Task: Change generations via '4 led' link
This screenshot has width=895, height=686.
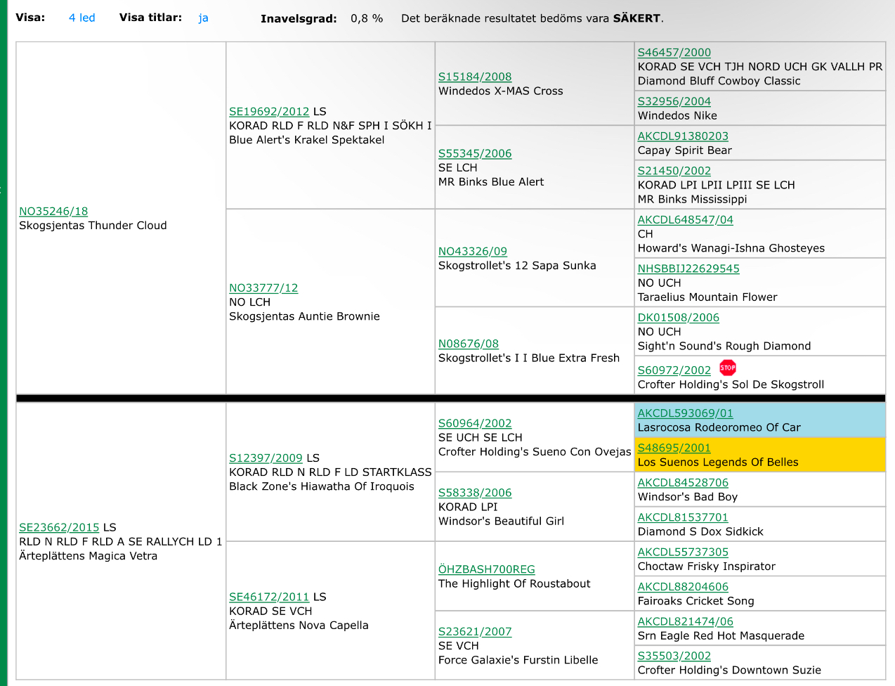Action: (x=81, y=18)
